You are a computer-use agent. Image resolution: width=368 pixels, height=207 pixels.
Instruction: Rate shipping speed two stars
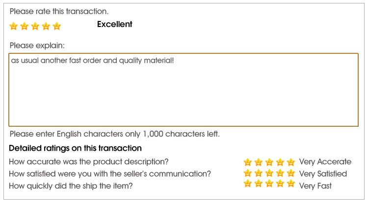point(259,184)
